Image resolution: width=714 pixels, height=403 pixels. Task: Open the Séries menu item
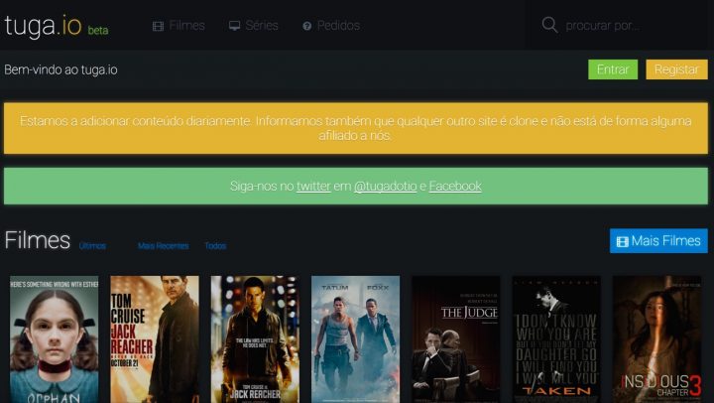254,26
